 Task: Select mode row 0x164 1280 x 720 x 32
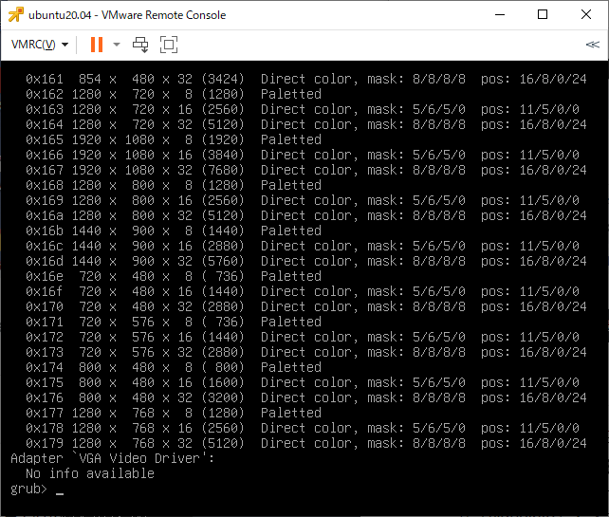point(306,124)
